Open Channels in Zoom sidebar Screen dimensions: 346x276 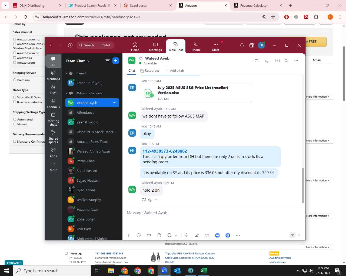pyautogui.click(x=53, y=103)
